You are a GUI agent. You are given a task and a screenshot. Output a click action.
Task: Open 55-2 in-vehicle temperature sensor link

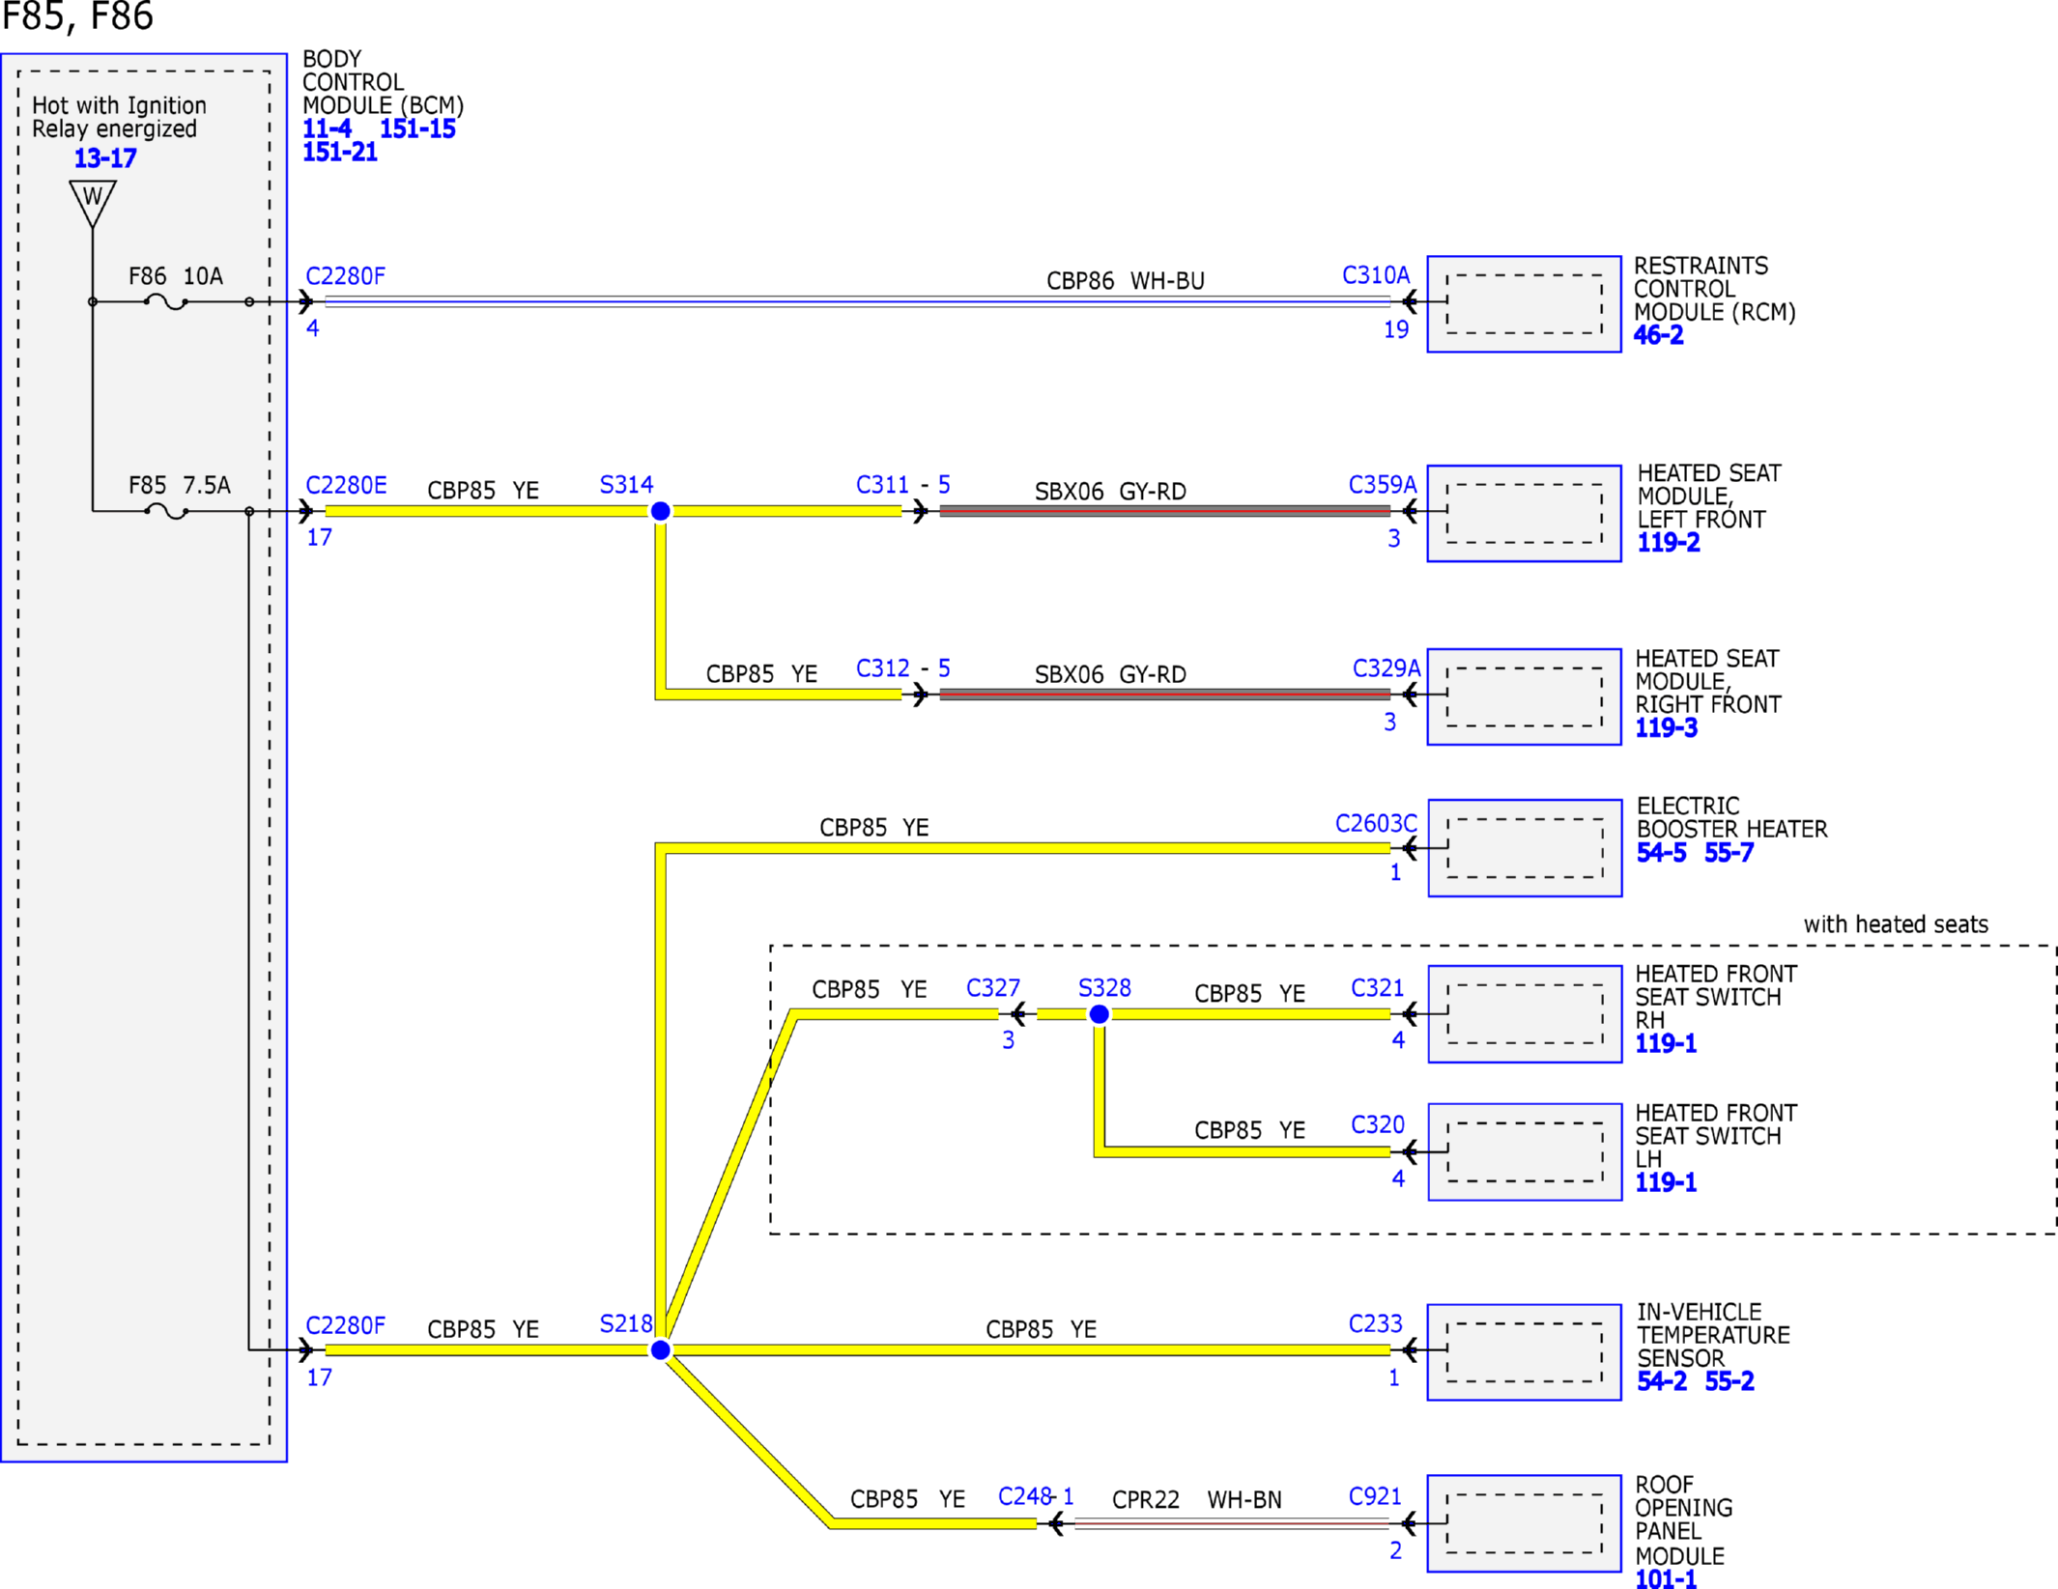pyautogui.click(x=1729, y=1381)
